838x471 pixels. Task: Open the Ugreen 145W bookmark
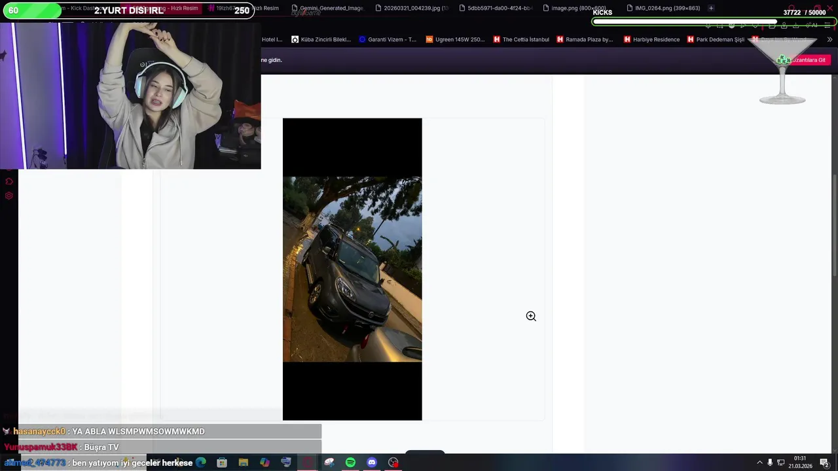456,39
